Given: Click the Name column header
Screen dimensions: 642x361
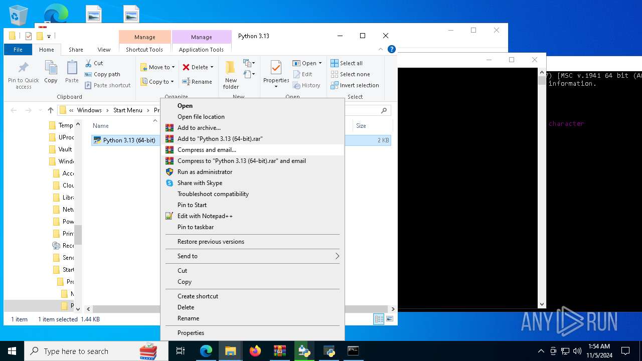Looking at the screenshot, I should pyautogui.click(x=100, y=126).
